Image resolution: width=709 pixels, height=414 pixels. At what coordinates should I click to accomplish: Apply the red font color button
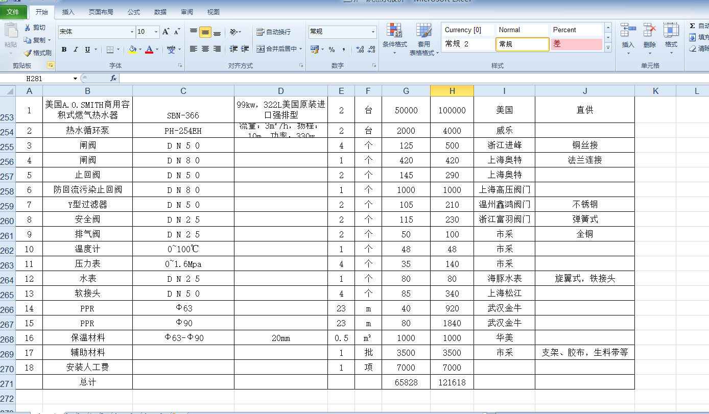[149, 50]
